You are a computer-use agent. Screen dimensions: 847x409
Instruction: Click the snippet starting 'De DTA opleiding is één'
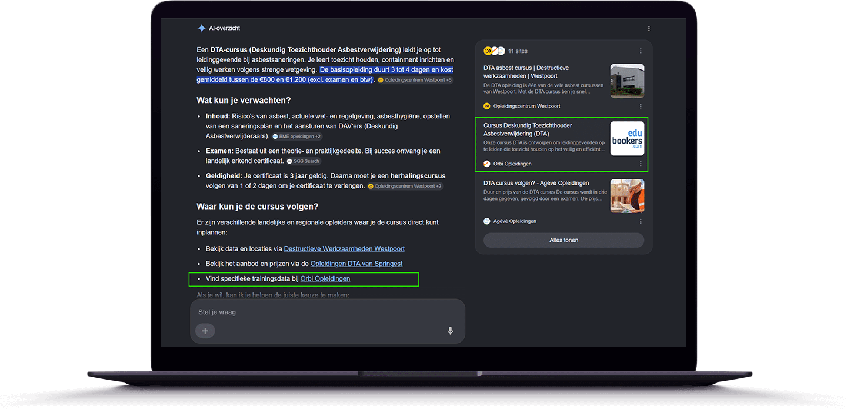[544, 88]
